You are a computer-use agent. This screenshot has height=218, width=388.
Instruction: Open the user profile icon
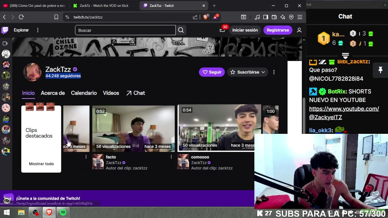click(299, 30)
